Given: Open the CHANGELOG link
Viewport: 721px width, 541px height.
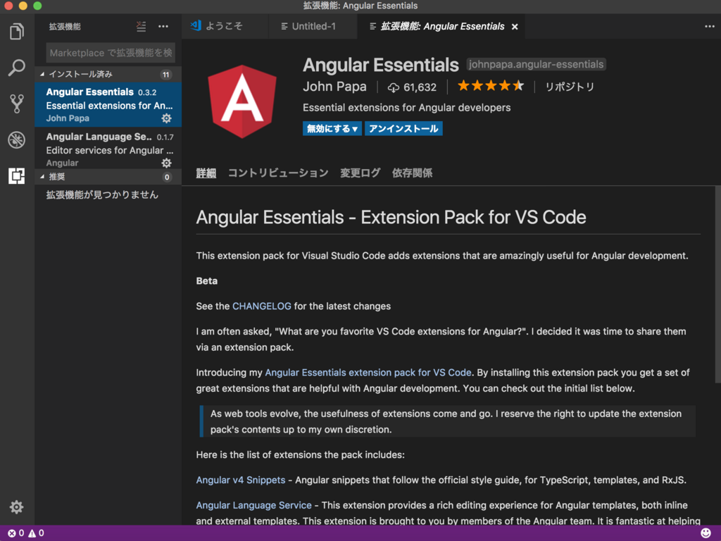Looking at the screenshot, I should coord(261,306).
